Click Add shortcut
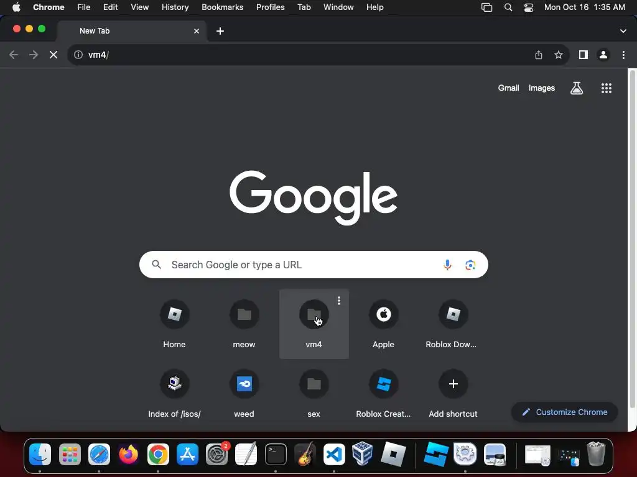Image resolution: width=637 pixels, height=477 pixels. (x=453, y=393)
